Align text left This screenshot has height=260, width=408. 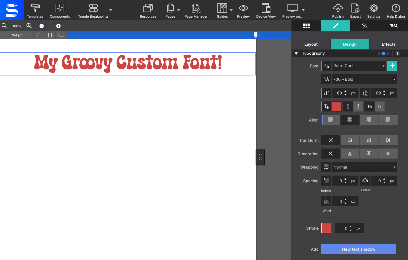click(x=331, y=120)
